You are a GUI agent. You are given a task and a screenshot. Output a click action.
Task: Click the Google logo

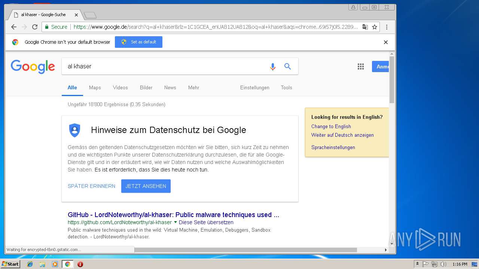click(33, 67)
